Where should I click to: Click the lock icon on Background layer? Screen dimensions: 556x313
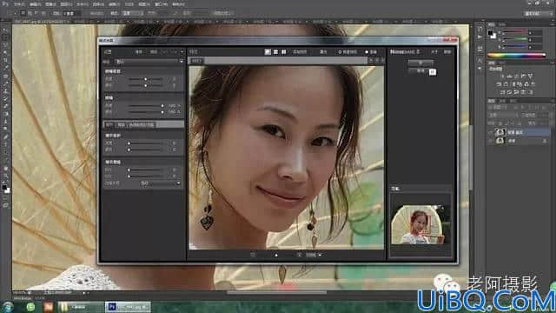(x=545, y=141)
